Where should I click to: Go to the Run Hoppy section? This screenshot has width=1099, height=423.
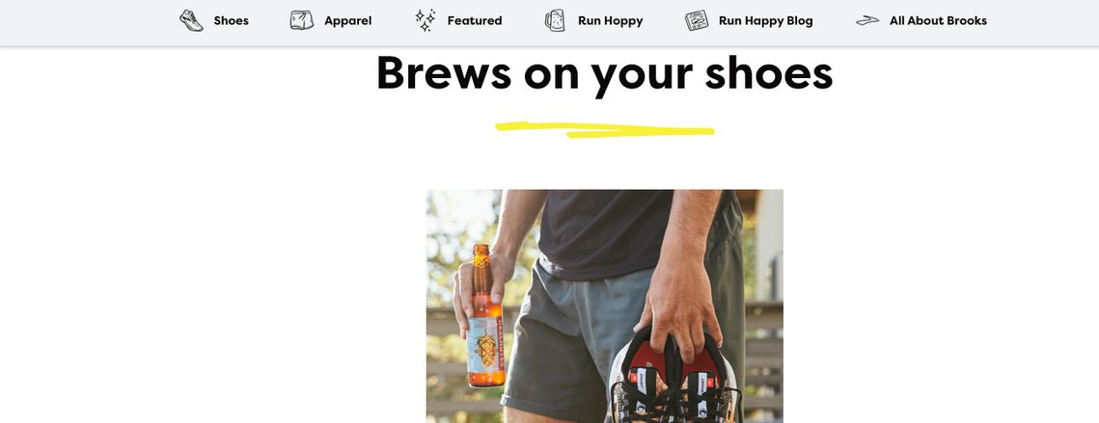(x=610, y=20)
